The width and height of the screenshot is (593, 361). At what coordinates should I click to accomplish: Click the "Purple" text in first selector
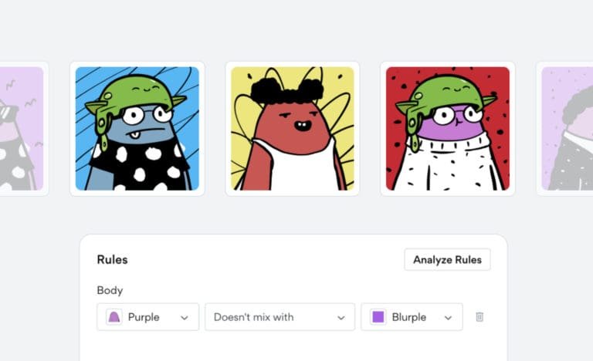143,317
